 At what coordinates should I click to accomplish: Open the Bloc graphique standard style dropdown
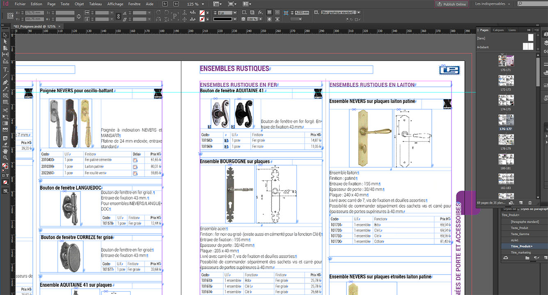coord(359,13)
